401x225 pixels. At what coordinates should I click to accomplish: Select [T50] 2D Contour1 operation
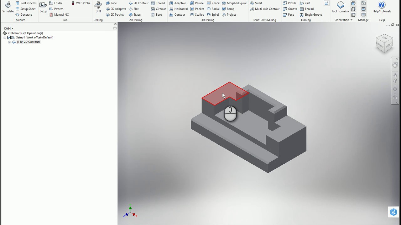pos(29,42)
